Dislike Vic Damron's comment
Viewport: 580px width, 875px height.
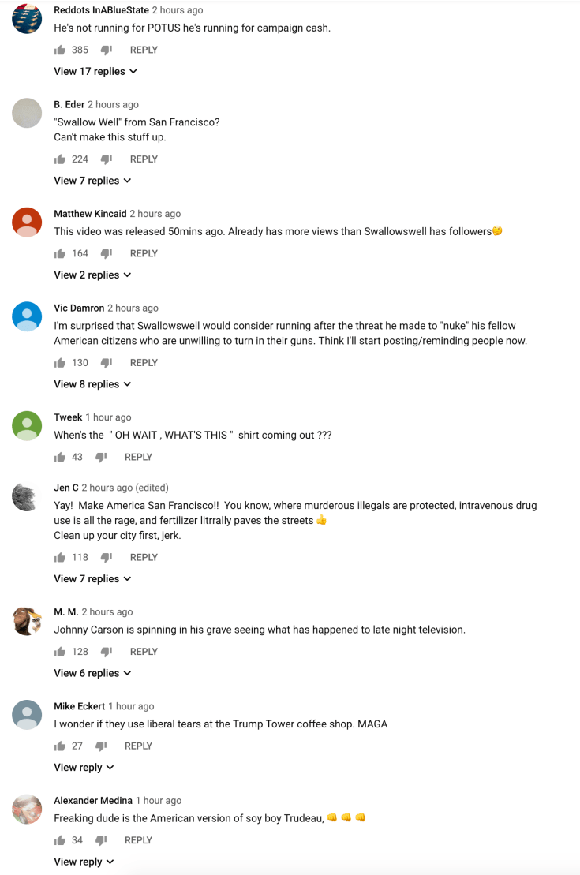106,362
